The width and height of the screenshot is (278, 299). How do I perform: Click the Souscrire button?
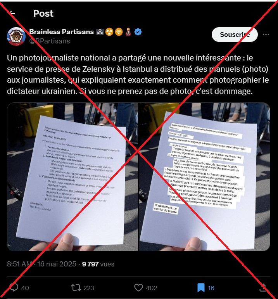235,35
